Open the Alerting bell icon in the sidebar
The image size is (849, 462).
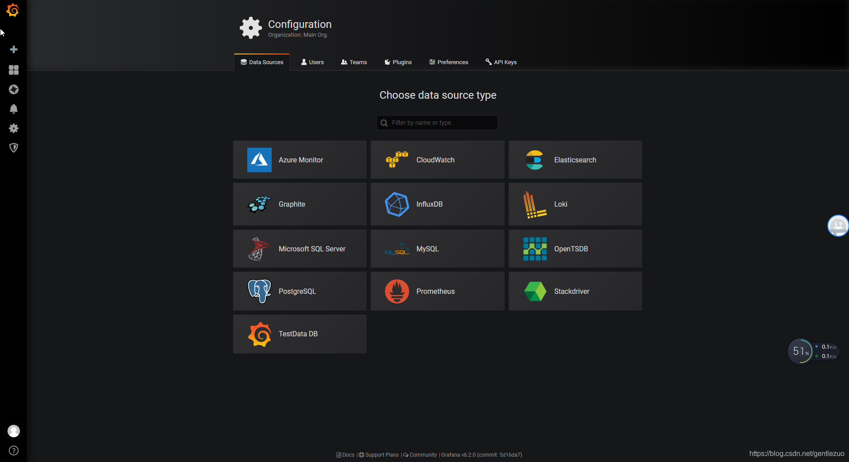pos(14,109)
